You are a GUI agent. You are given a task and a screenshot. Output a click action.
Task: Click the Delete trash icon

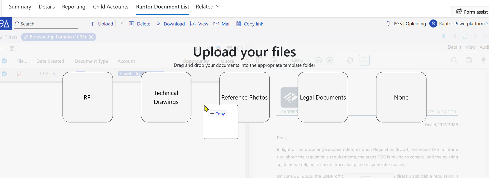pos(131,24)
